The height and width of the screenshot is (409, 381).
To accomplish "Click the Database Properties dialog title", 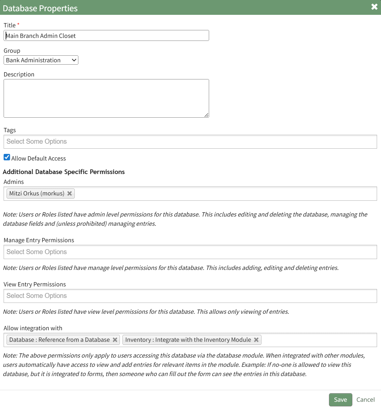I will (40, 8).
